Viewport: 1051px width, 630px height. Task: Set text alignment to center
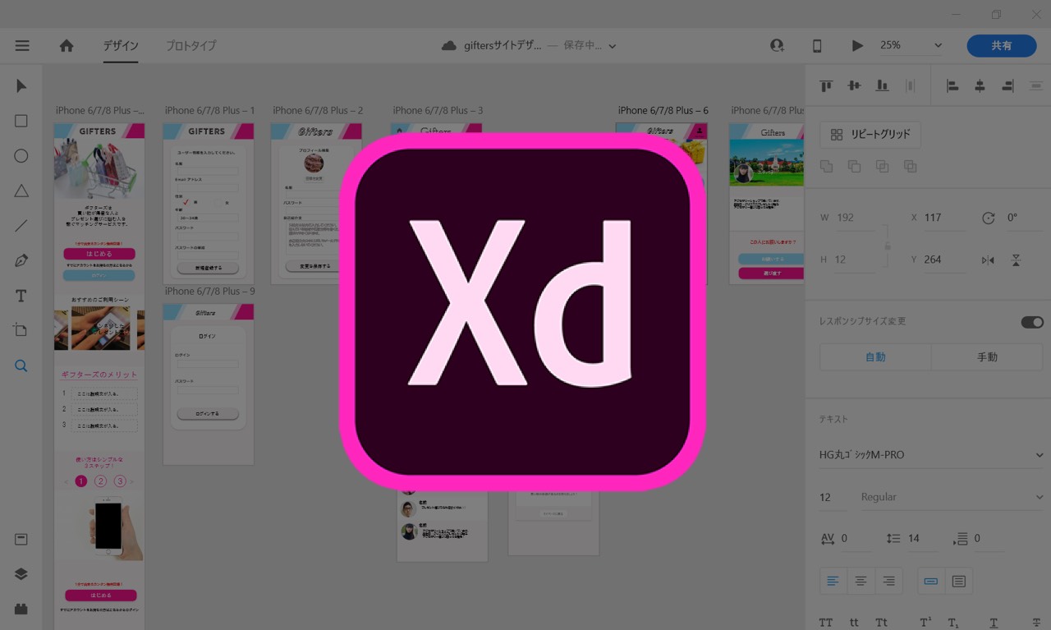tap(861, 581)
